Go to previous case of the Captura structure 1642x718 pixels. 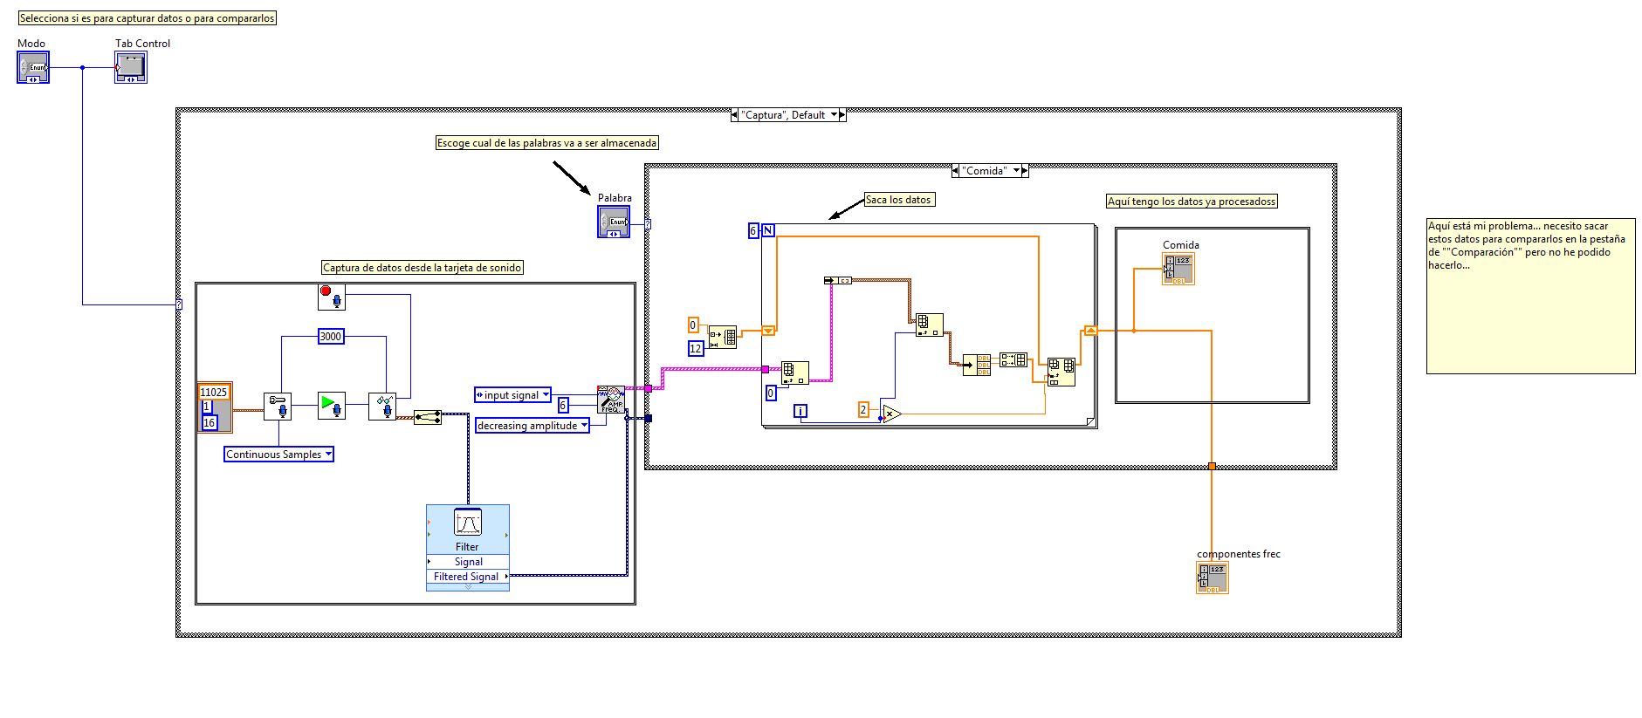point(735,115)
